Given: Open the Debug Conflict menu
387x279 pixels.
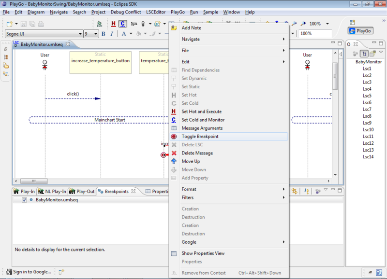Looking at the screenshot, I should coord(126,12).
